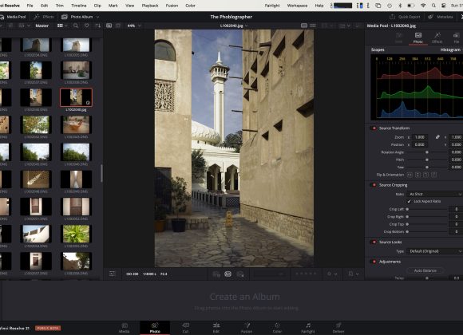
Task: Click the third viewer mode icon beside center
Action: 240,274
